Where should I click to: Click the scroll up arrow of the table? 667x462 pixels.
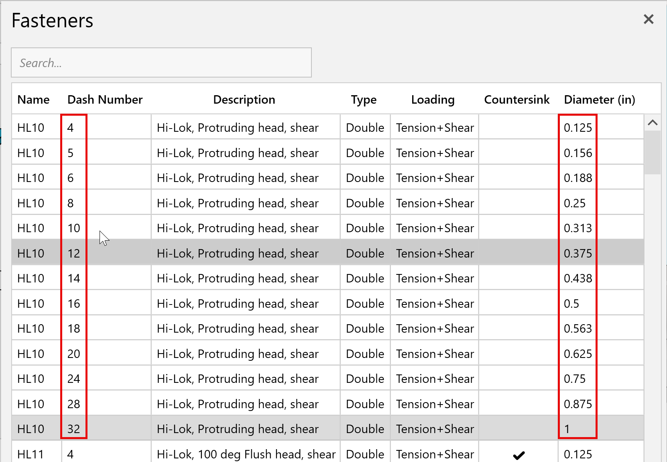pos(653,123)
